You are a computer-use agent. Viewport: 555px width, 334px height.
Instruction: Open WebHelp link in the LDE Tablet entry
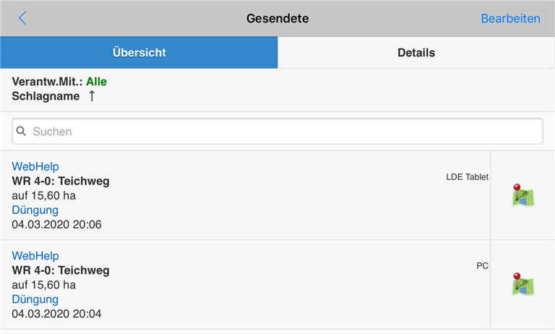coord(35,167)
